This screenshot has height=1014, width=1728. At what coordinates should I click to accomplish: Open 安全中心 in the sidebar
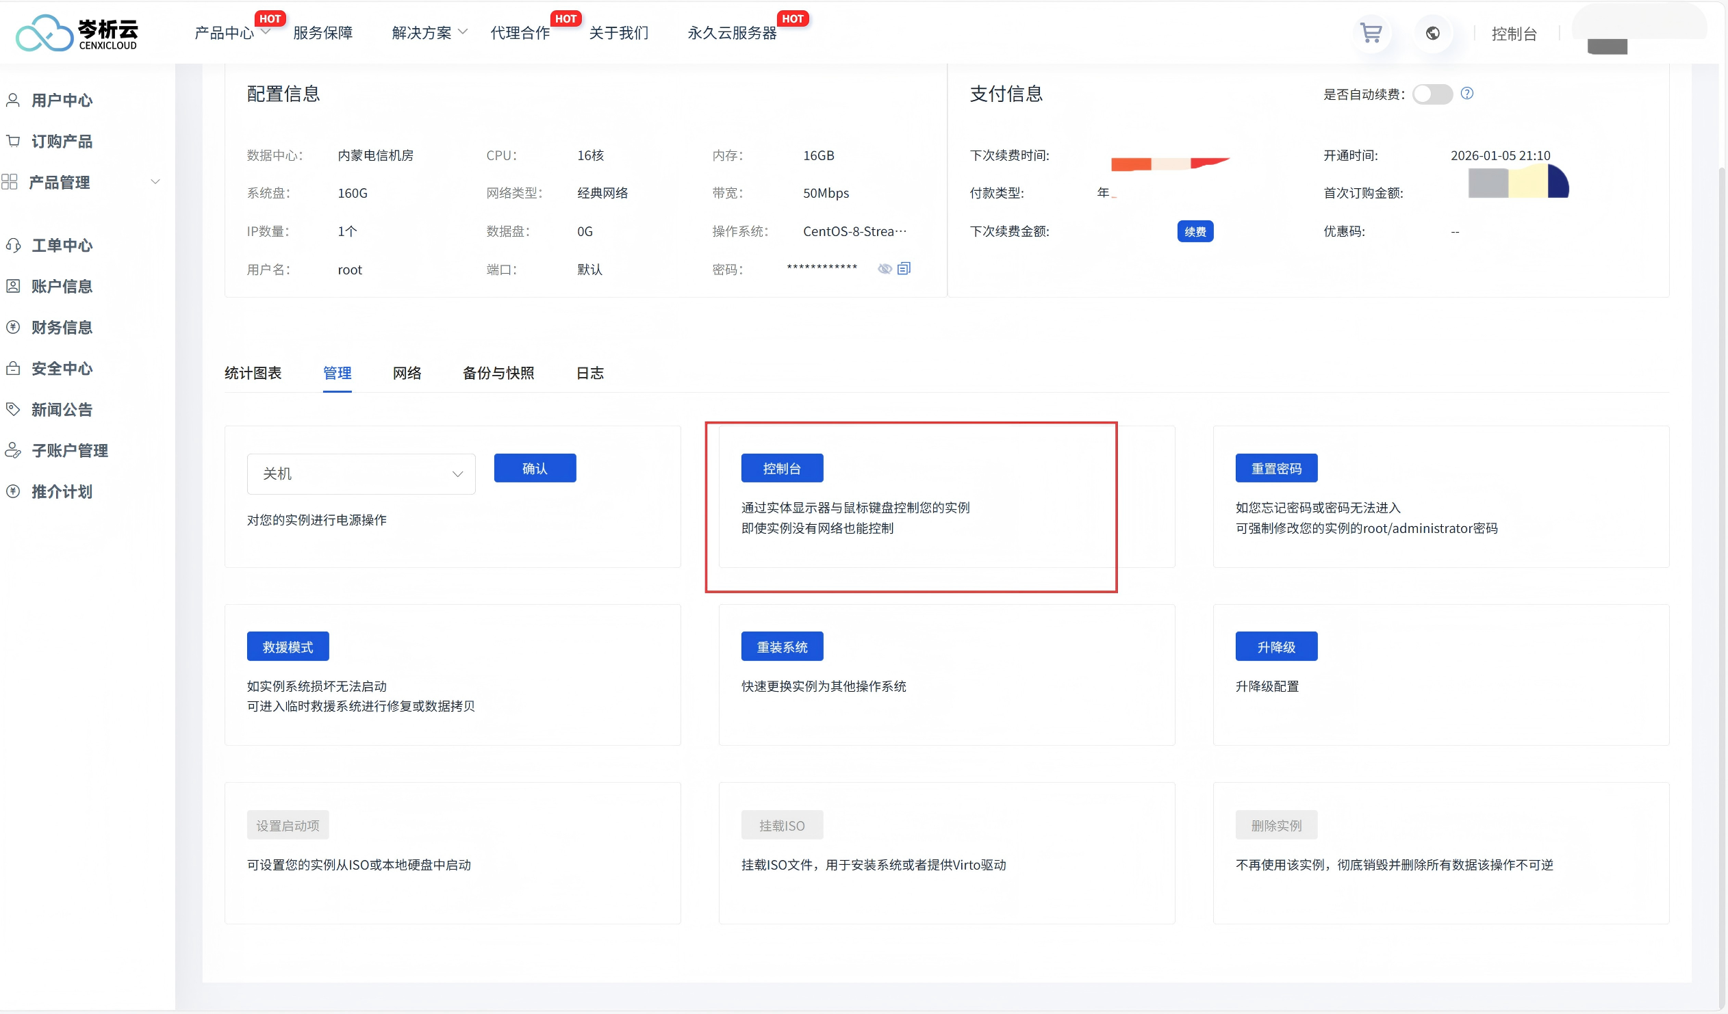61,369
